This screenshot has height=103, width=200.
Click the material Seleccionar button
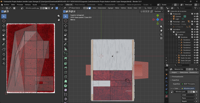pos(184,72)
